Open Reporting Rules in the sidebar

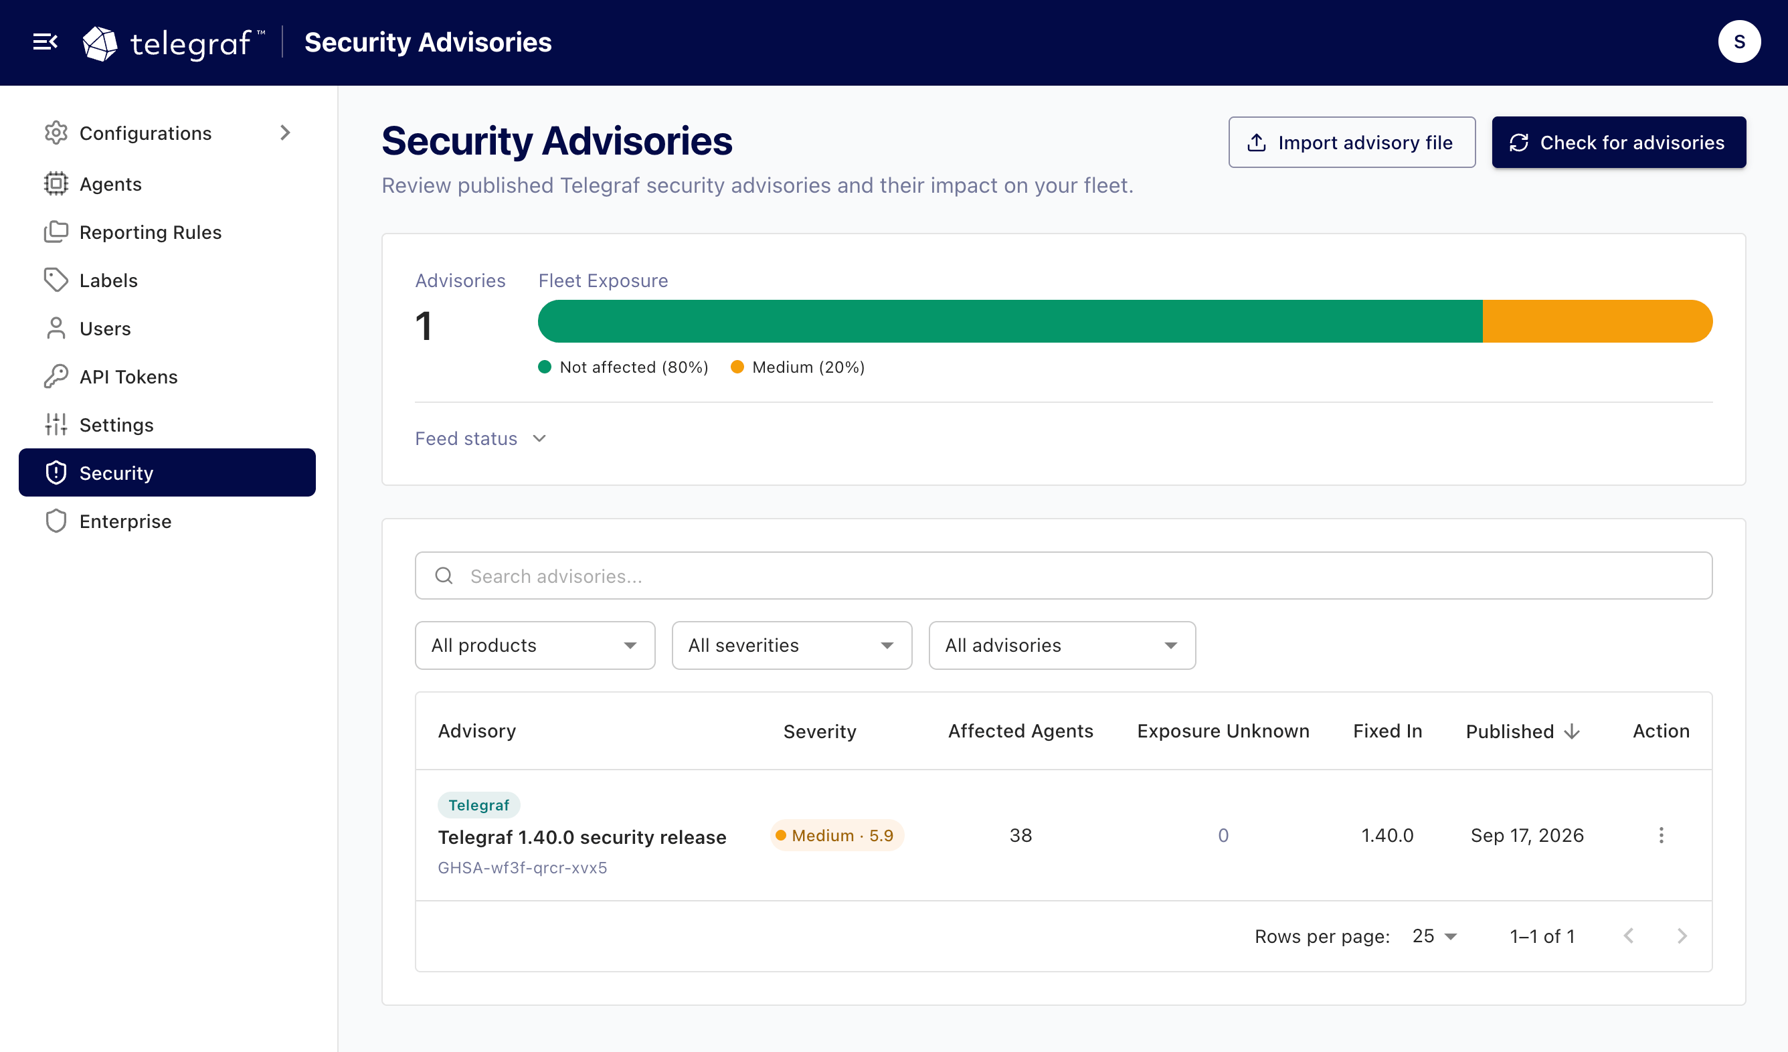[167, 232]
